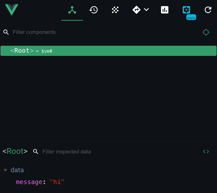Open the Settings gear tab
Image resolution: width=217 pixels, height=193 pixels.
pos(186,10)
